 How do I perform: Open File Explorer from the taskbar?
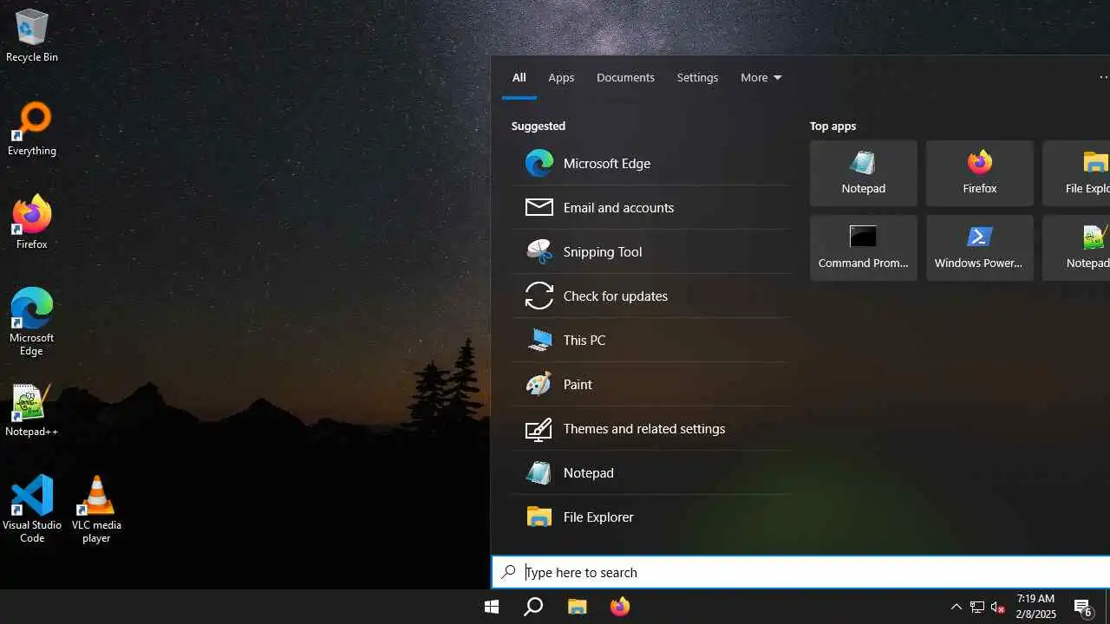[x=577, y=607]
